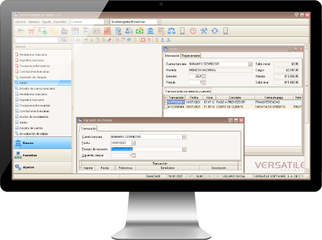Click the calendar with clock icon
This screenshot has height=240, width=322.
[x=161, y=31]
